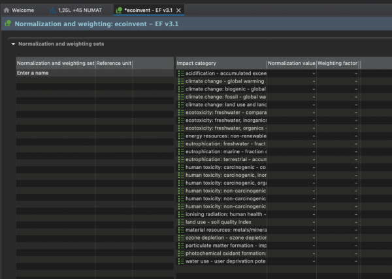Collapse Normalization and weighting sets section
392x279 pixels.
13,44
